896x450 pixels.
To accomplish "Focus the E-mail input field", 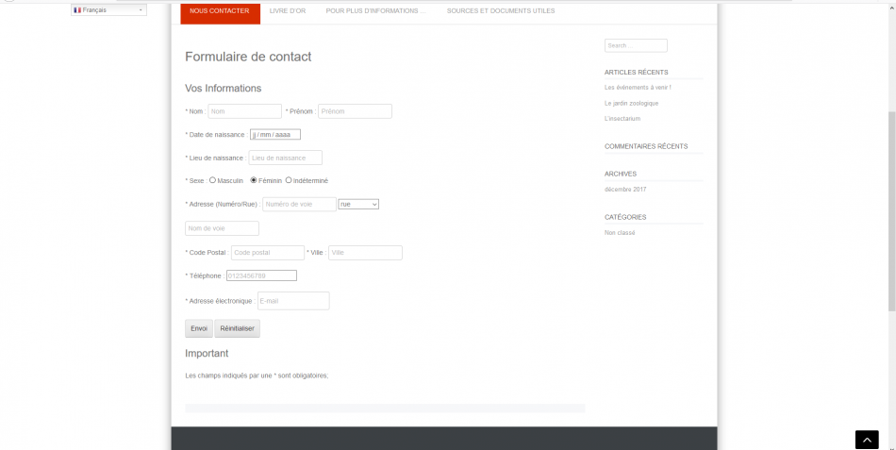I will click(293, 301).
